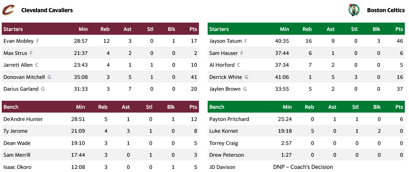
Task: Click the Boston Celtics team logo
Action: coord(354,10)
